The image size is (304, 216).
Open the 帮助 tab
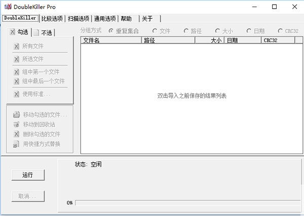coord(129,19)
